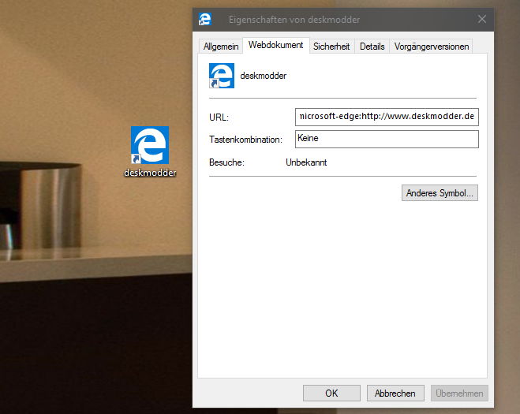Select the Webdokument tab
Viewport: 520px width, 414px height.
click(276, 45)
